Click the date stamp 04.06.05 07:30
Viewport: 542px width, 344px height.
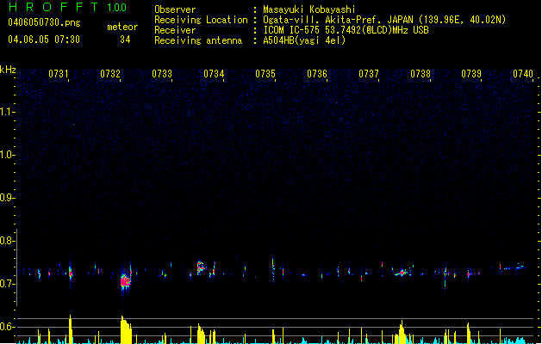44,40
